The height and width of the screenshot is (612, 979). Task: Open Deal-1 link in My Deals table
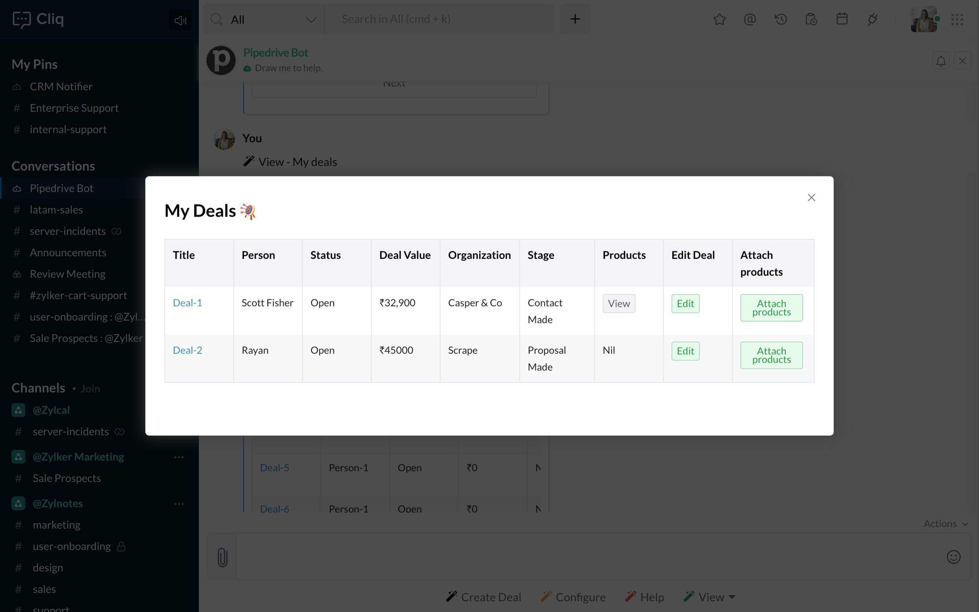click(x=187, y=303)
